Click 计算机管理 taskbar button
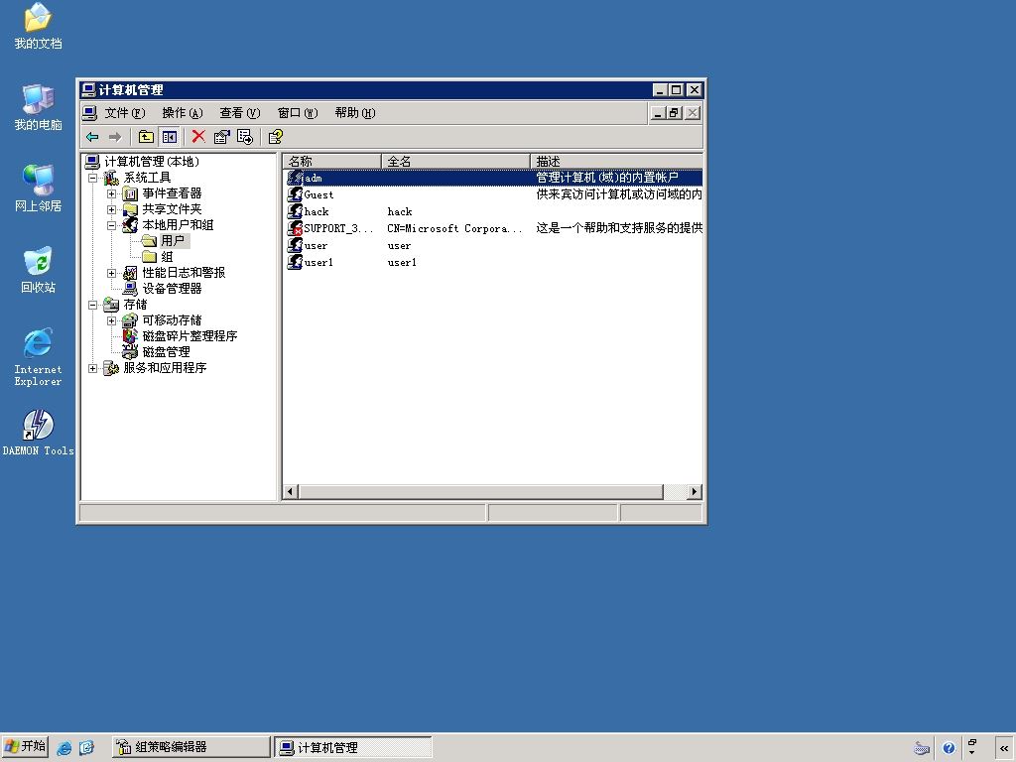 [353, 747]
